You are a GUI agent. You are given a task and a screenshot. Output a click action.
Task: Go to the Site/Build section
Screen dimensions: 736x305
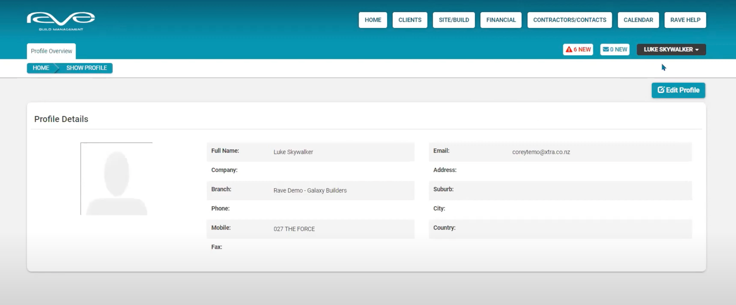pyautogui.click(x=454, y=20)
